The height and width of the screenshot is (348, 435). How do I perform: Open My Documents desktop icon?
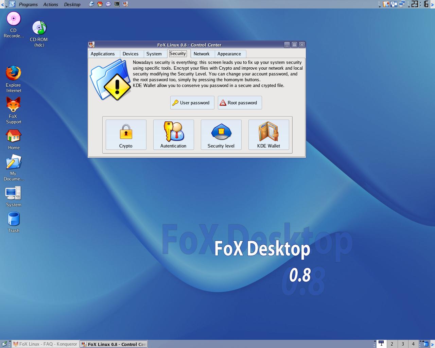coord(14,168)
